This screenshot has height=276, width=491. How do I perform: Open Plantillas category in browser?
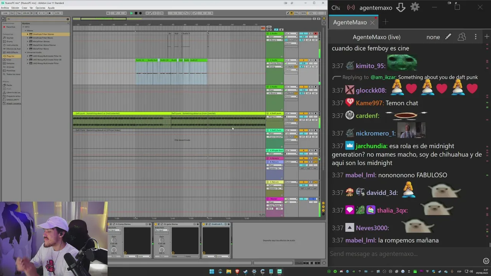pos(11,71)
